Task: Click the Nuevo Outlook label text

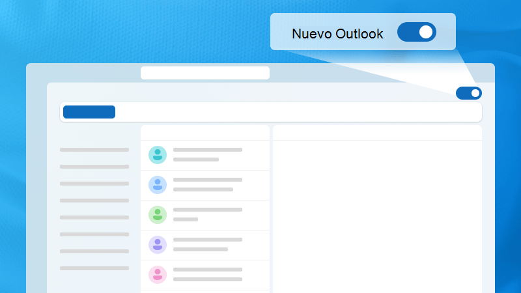Action: click(x=337, y=34)
